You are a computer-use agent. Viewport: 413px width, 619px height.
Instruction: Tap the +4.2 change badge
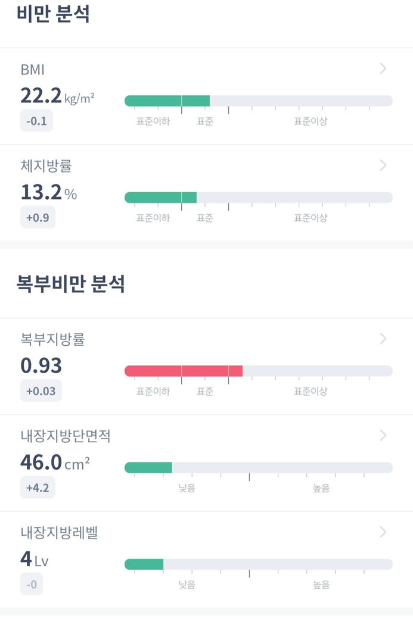click(38, 488)
